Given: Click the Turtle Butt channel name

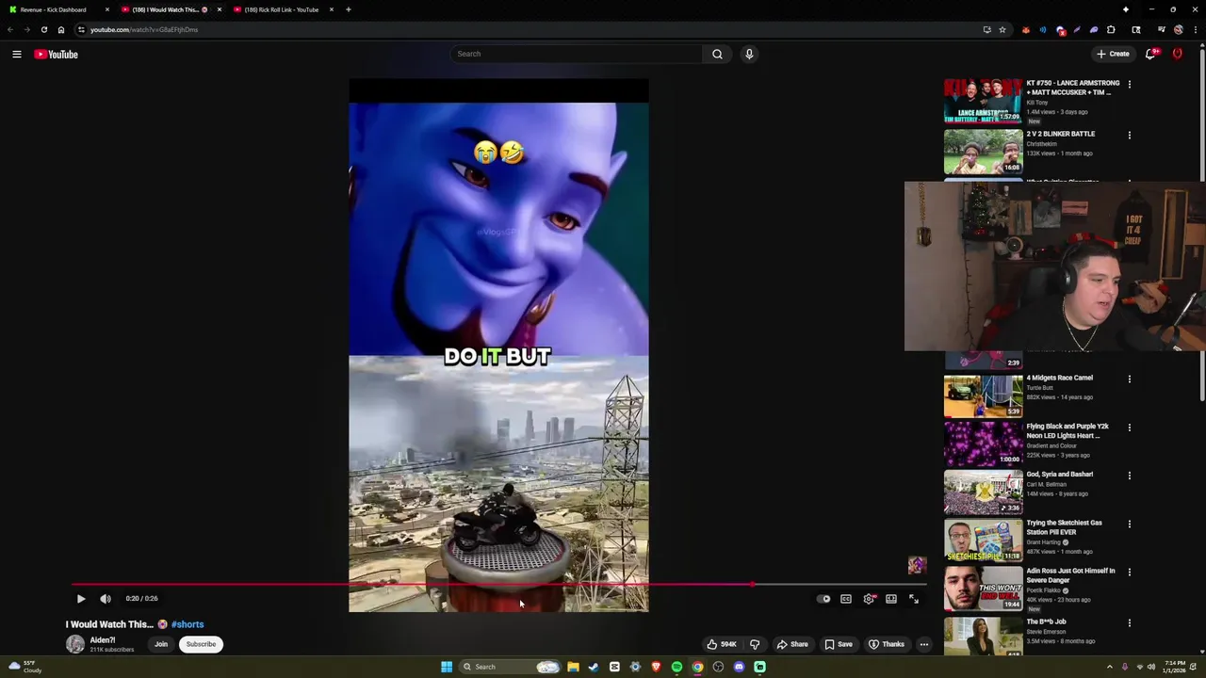Looking at the screenshot, I should coord(1039,388).
